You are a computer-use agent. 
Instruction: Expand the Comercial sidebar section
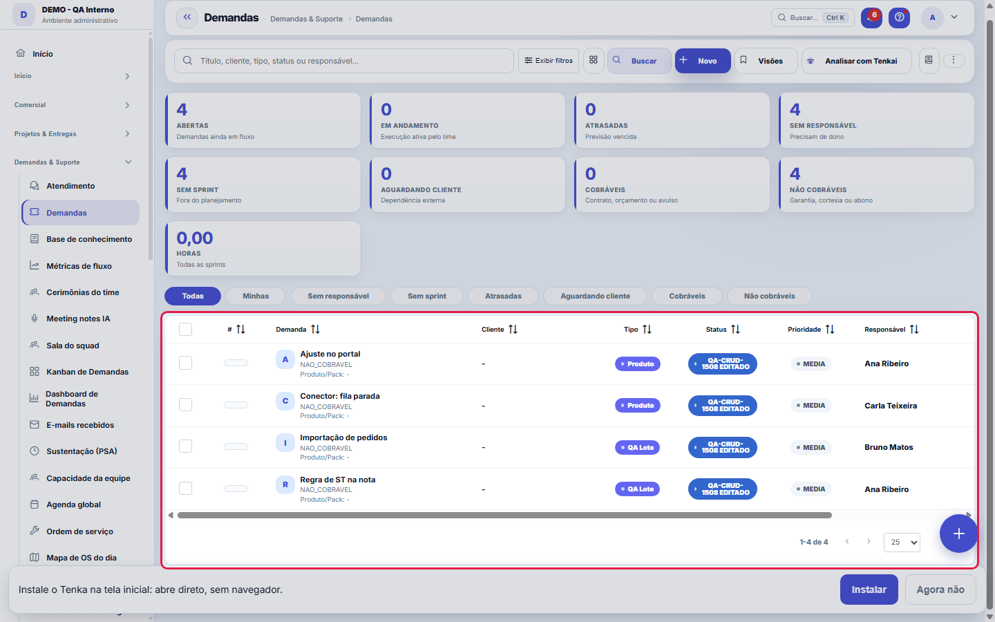pyautogui.click(x=73, y=105)
